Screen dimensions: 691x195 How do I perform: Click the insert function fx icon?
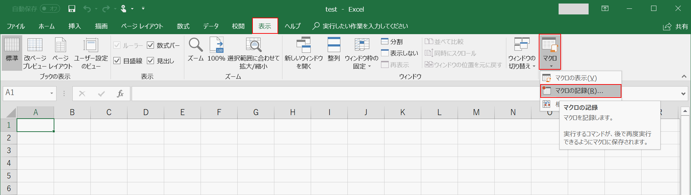click(120, 94)
